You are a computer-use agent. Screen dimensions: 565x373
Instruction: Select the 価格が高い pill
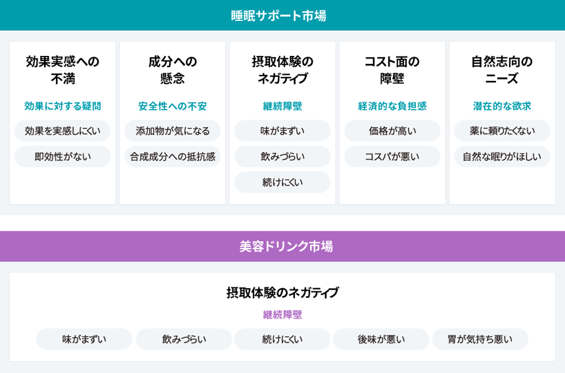392,131
